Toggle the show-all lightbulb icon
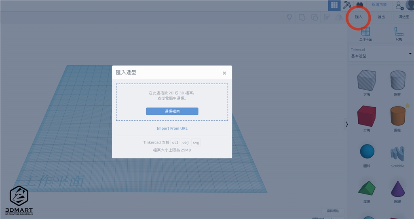 [289, 17]
